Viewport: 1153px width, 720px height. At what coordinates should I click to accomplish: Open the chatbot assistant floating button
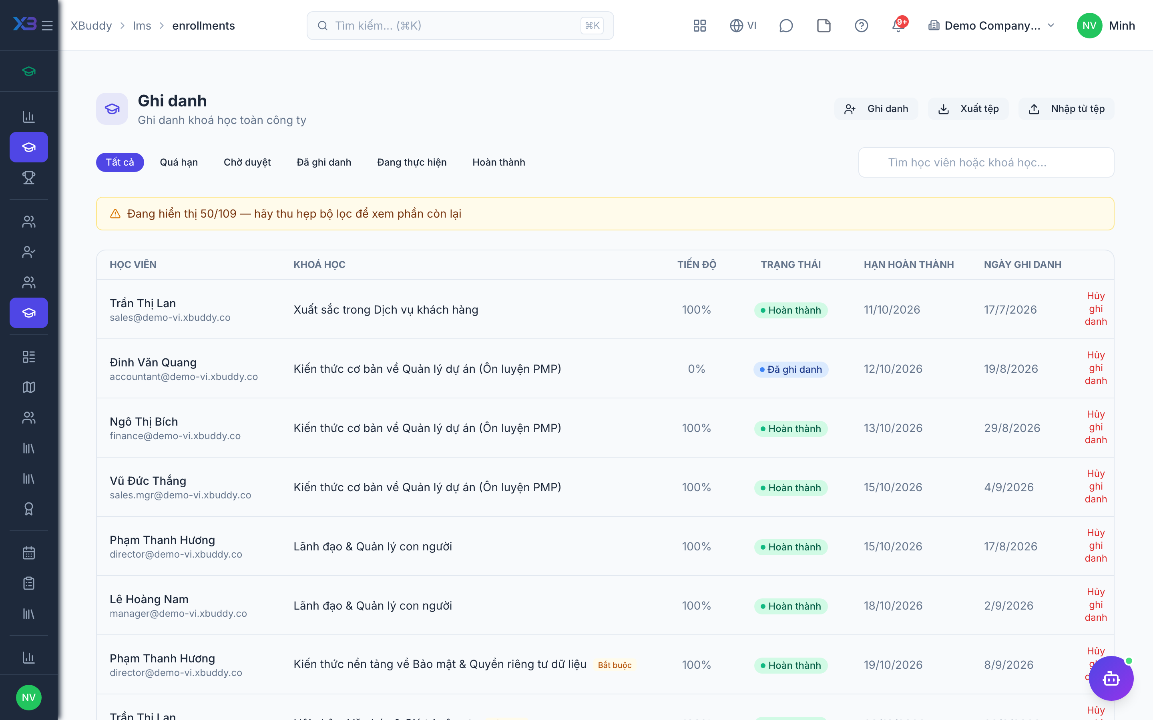1111,678
